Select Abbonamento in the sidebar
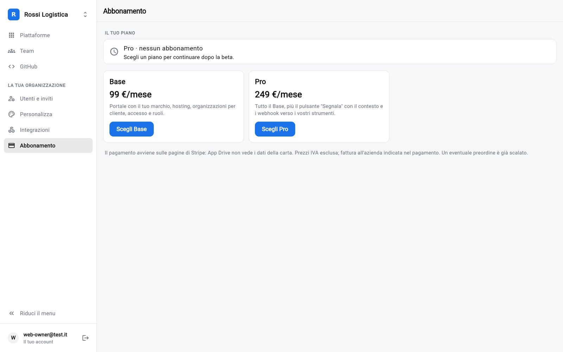The height and width of the screenshot is (352, 563). tap(48, 145)
